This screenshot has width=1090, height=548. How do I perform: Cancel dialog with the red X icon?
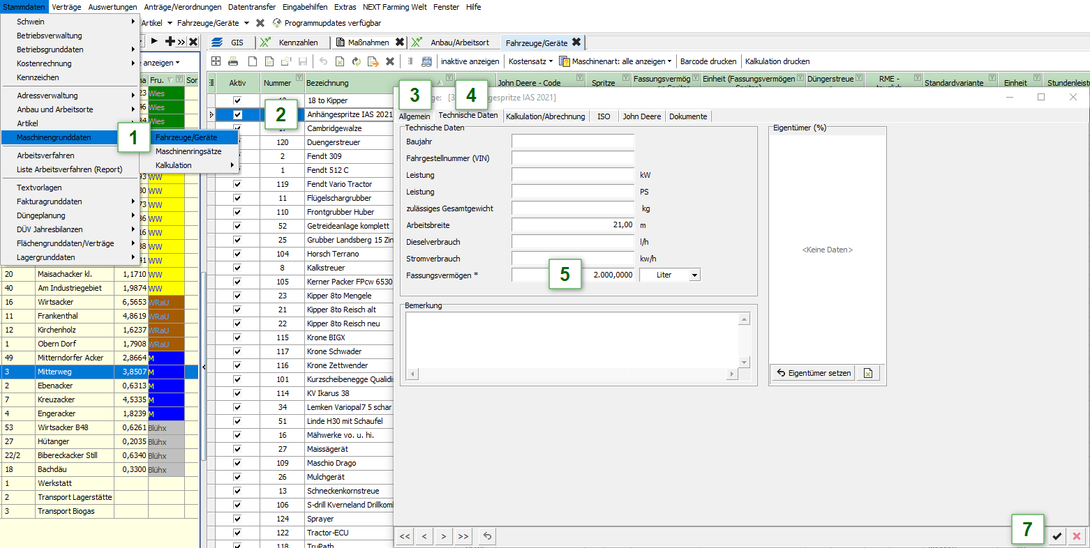[1077, 536]
